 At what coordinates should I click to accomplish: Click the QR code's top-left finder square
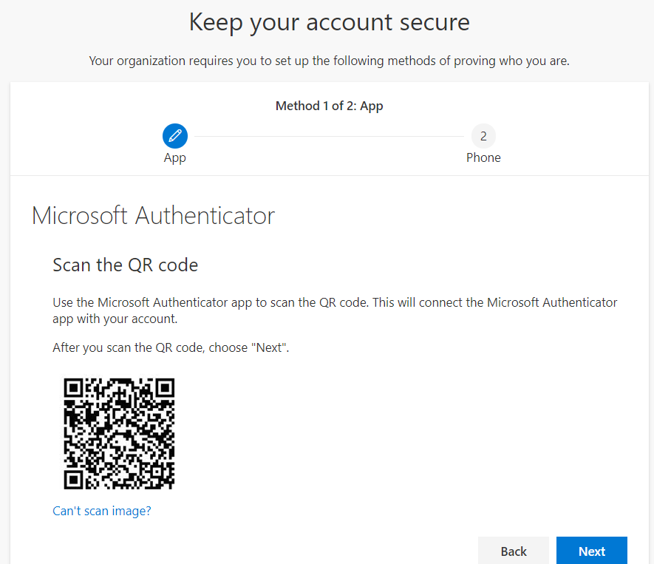click(73, 388)
